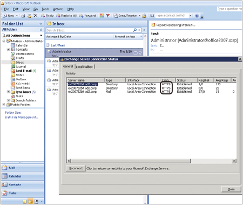Image resolution: width=243 pixels, height=205 pixels.
Task: Open the Send/Receive dropdown arrow
Action: click(139, 16)
